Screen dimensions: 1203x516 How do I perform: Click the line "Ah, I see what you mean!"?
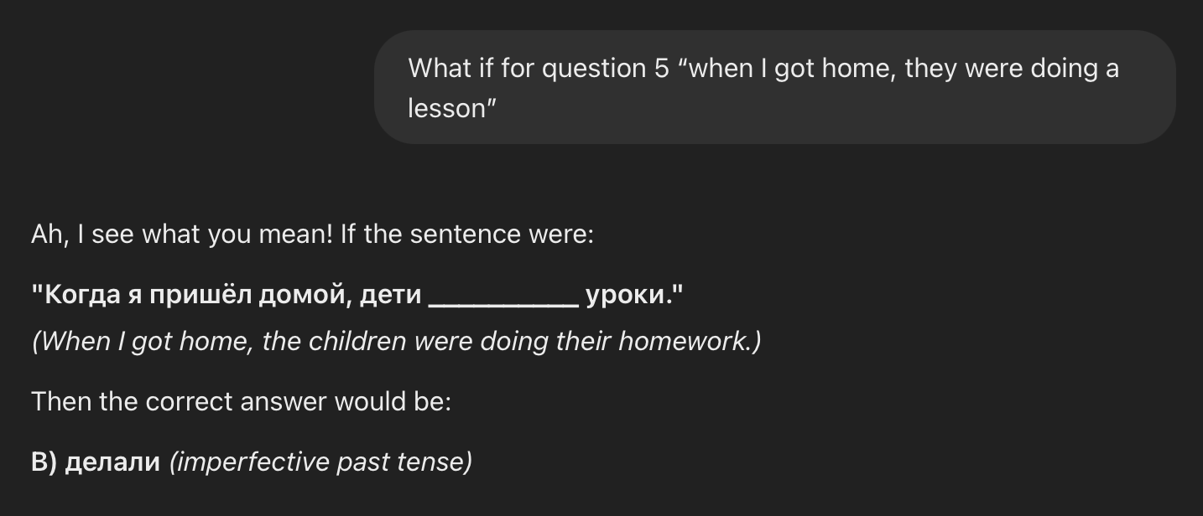[182, 235]
